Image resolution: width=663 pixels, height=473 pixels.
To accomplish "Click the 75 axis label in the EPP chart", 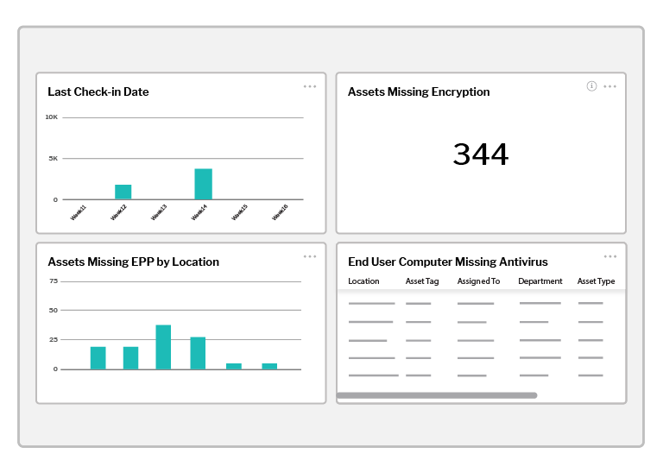I will click(x=54, y=281).
